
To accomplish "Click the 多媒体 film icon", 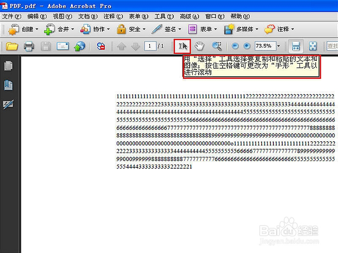I will [x=229, y=29].
